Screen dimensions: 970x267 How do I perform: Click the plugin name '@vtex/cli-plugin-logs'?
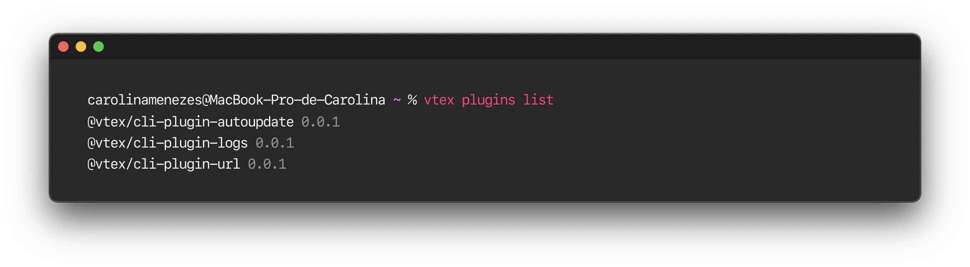click(167, 143)
